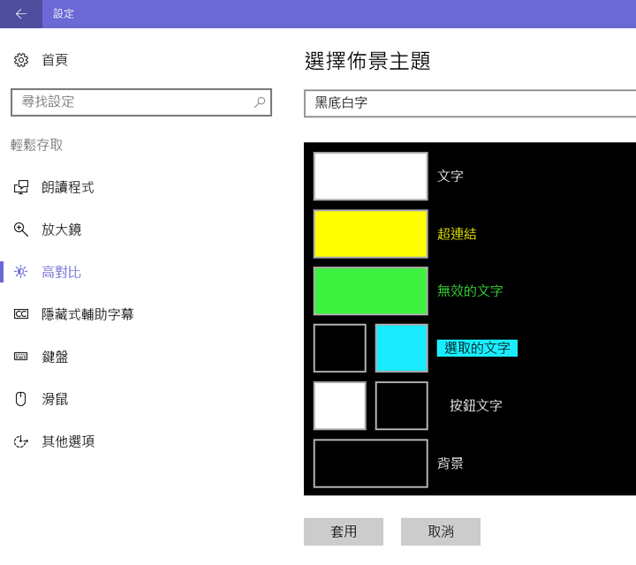This screenshot has height=565, width=636.
Task: Select the Magnifier (放大鏡) icon
Action: pyautogui.click(x=21, y=230)
